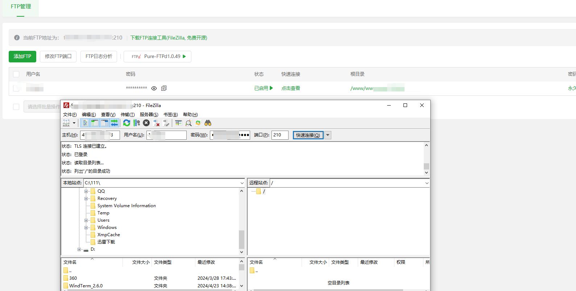Viewport: 576px width, 291px height.
Task: Click message log scrollbar thumb
Action: pyautogui.click(x=426, y=166)
